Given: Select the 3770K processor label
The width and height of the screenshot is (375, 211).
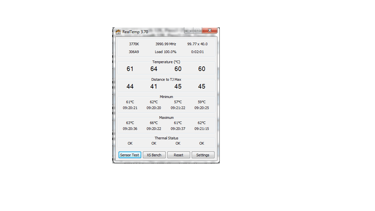Looking at the screenshot, I should [x=134, y=44].
